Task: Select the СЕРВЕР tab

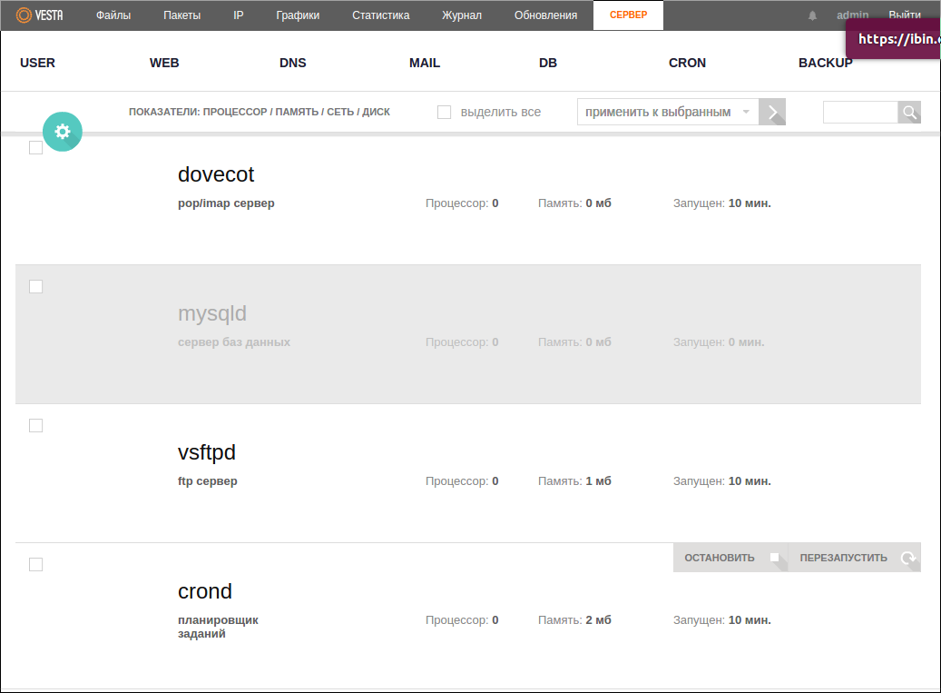Action: 628,15
